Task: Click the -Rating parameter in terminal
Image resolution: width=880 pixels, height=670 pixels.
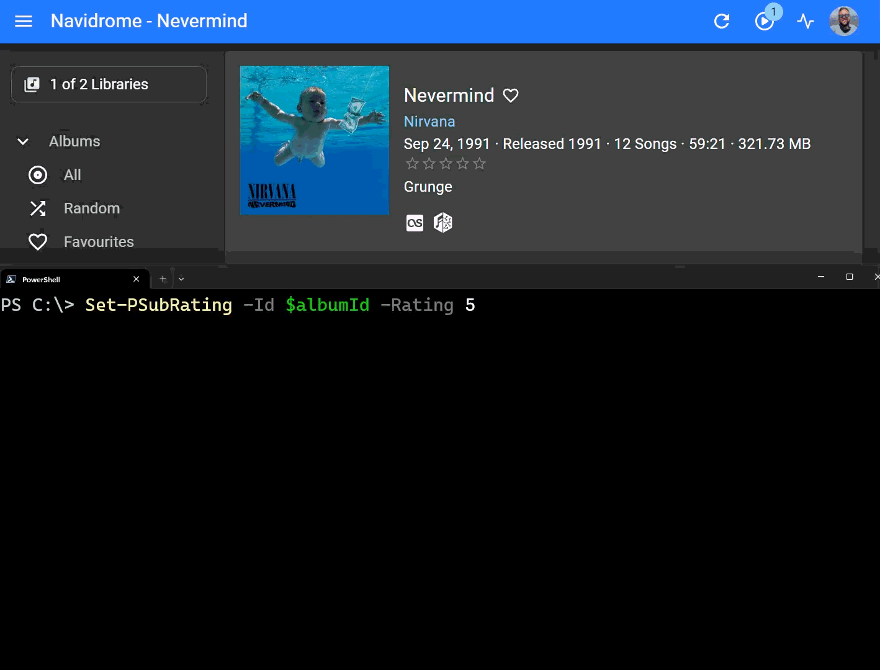Action: coord(417,305)
